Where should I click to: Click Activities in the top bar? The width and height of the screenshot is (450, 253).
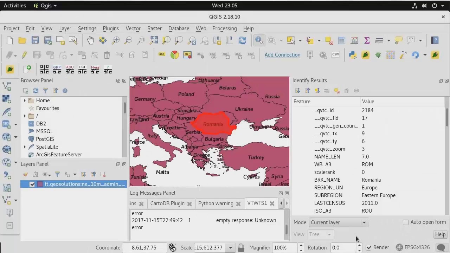click(x=15, y=5)
